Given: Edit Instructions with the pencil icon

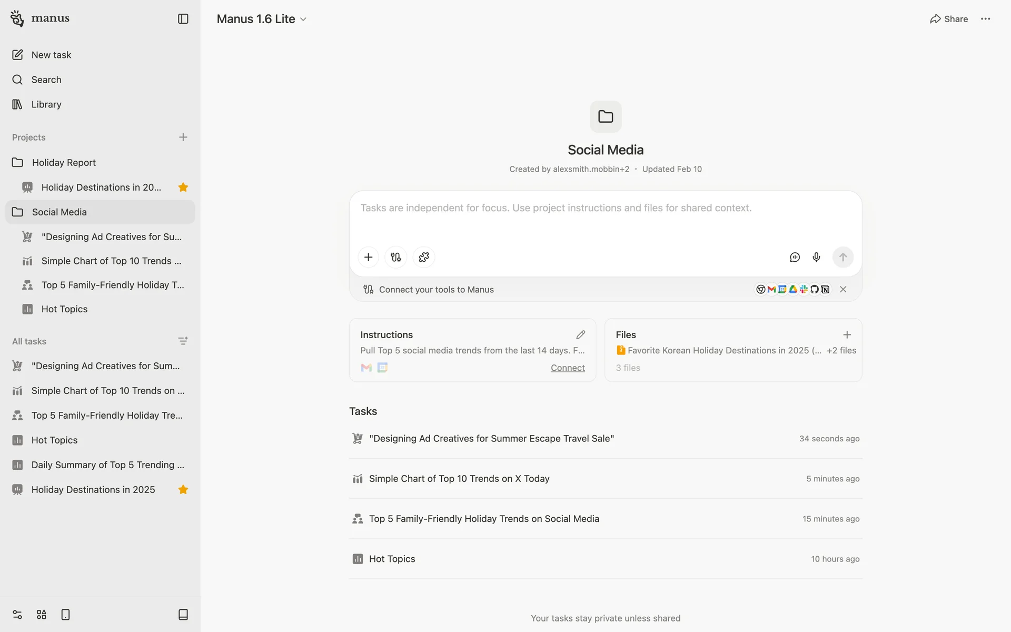Looking at the screenshot, I should pos(580,334).
